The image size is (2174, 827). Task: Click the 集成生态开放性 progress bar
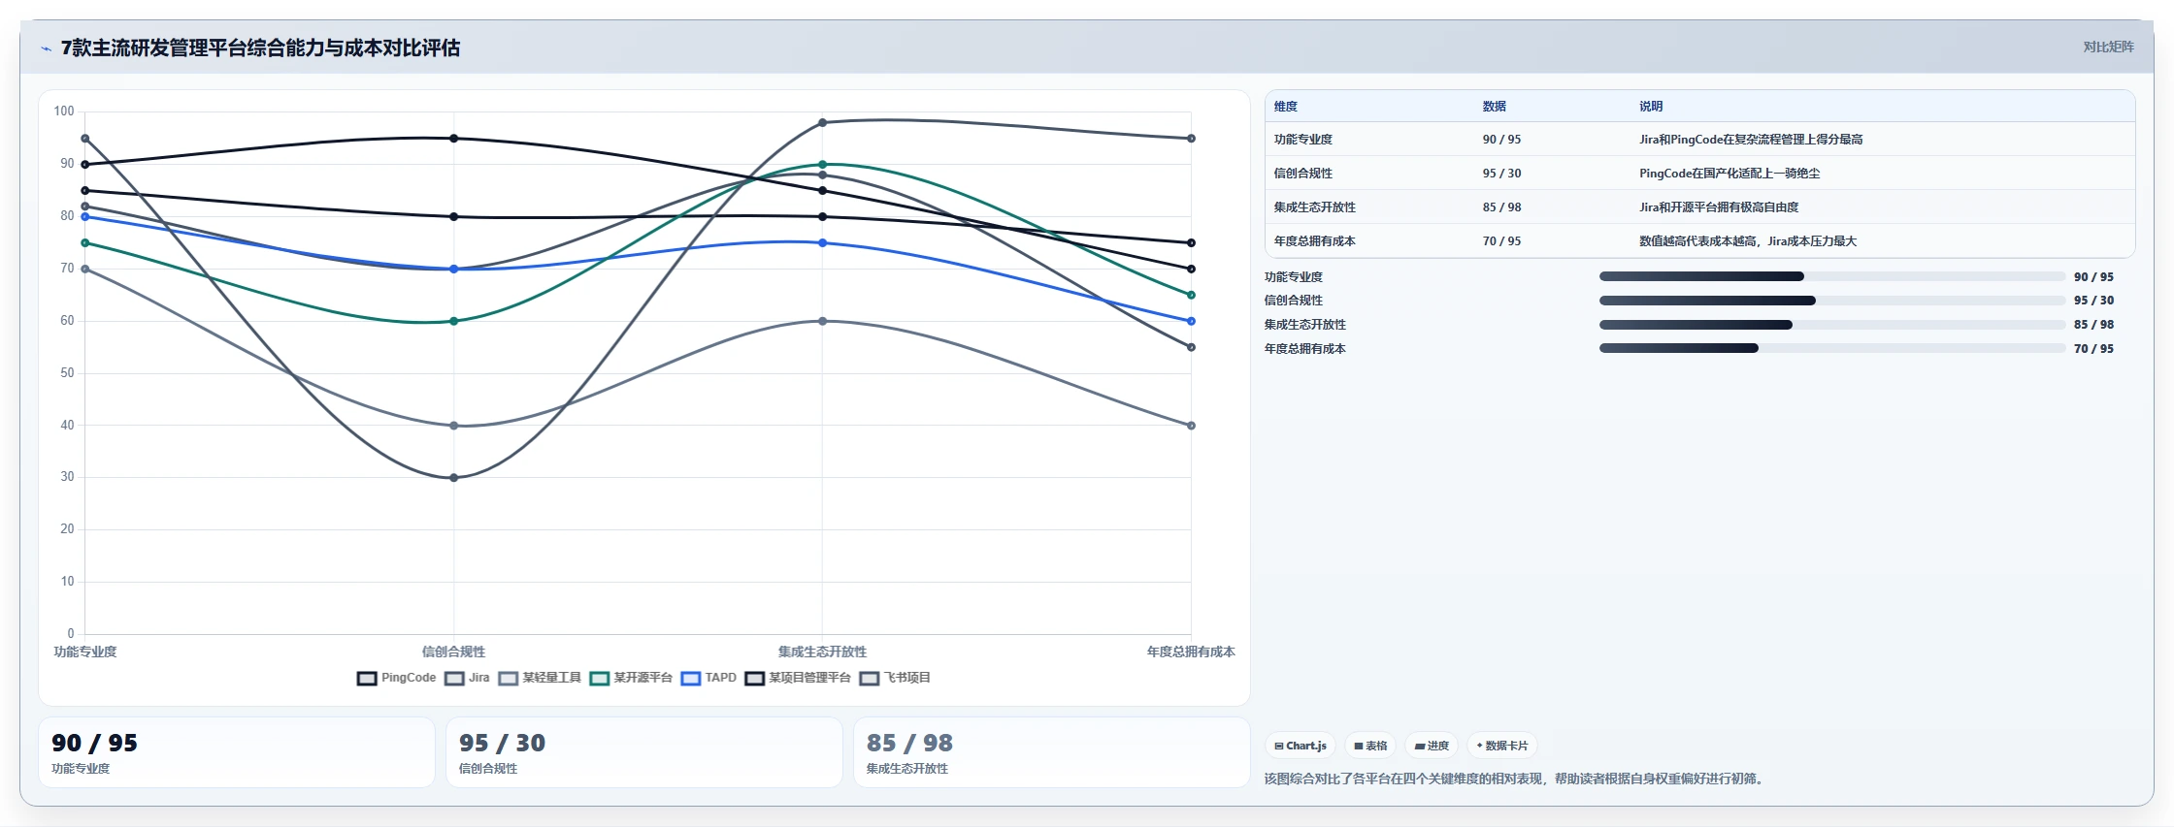(x=1832, y=325)
